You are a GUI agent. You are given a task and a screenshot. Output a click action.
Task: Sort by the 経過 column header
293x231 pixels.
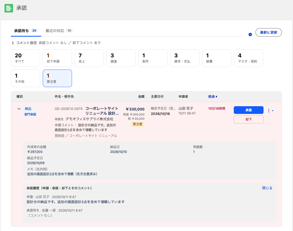[x=213, y=97]
